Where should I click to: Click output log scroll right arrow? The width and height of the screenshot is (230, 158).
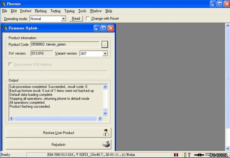click(x=100, y=118)
